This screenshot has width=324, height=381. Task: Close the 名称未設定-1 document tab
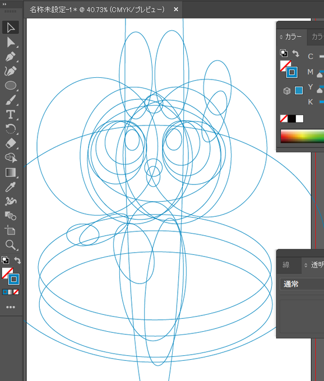pyautogui.click(x=176, y=10)
